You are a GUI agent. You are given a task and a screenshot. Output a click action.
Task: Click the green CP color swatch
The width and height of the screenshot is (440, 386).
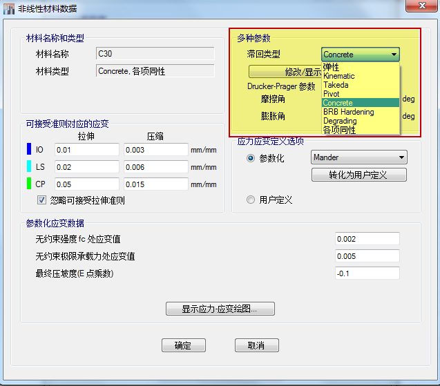tap(29, 184)
